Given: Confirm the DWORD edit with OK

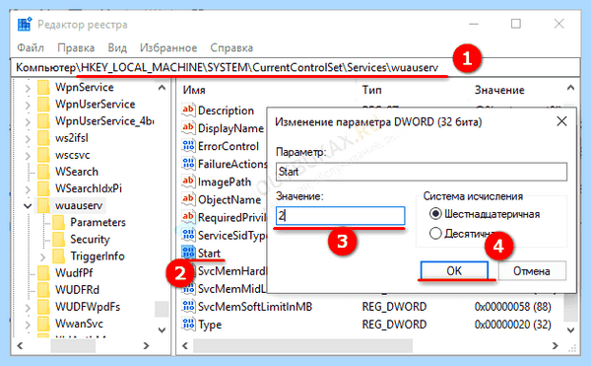Looking at the screenshot, I should click(x=454, y=270).
